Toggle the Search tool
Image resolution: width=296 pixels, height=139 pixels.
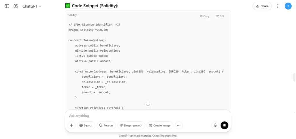86,125
